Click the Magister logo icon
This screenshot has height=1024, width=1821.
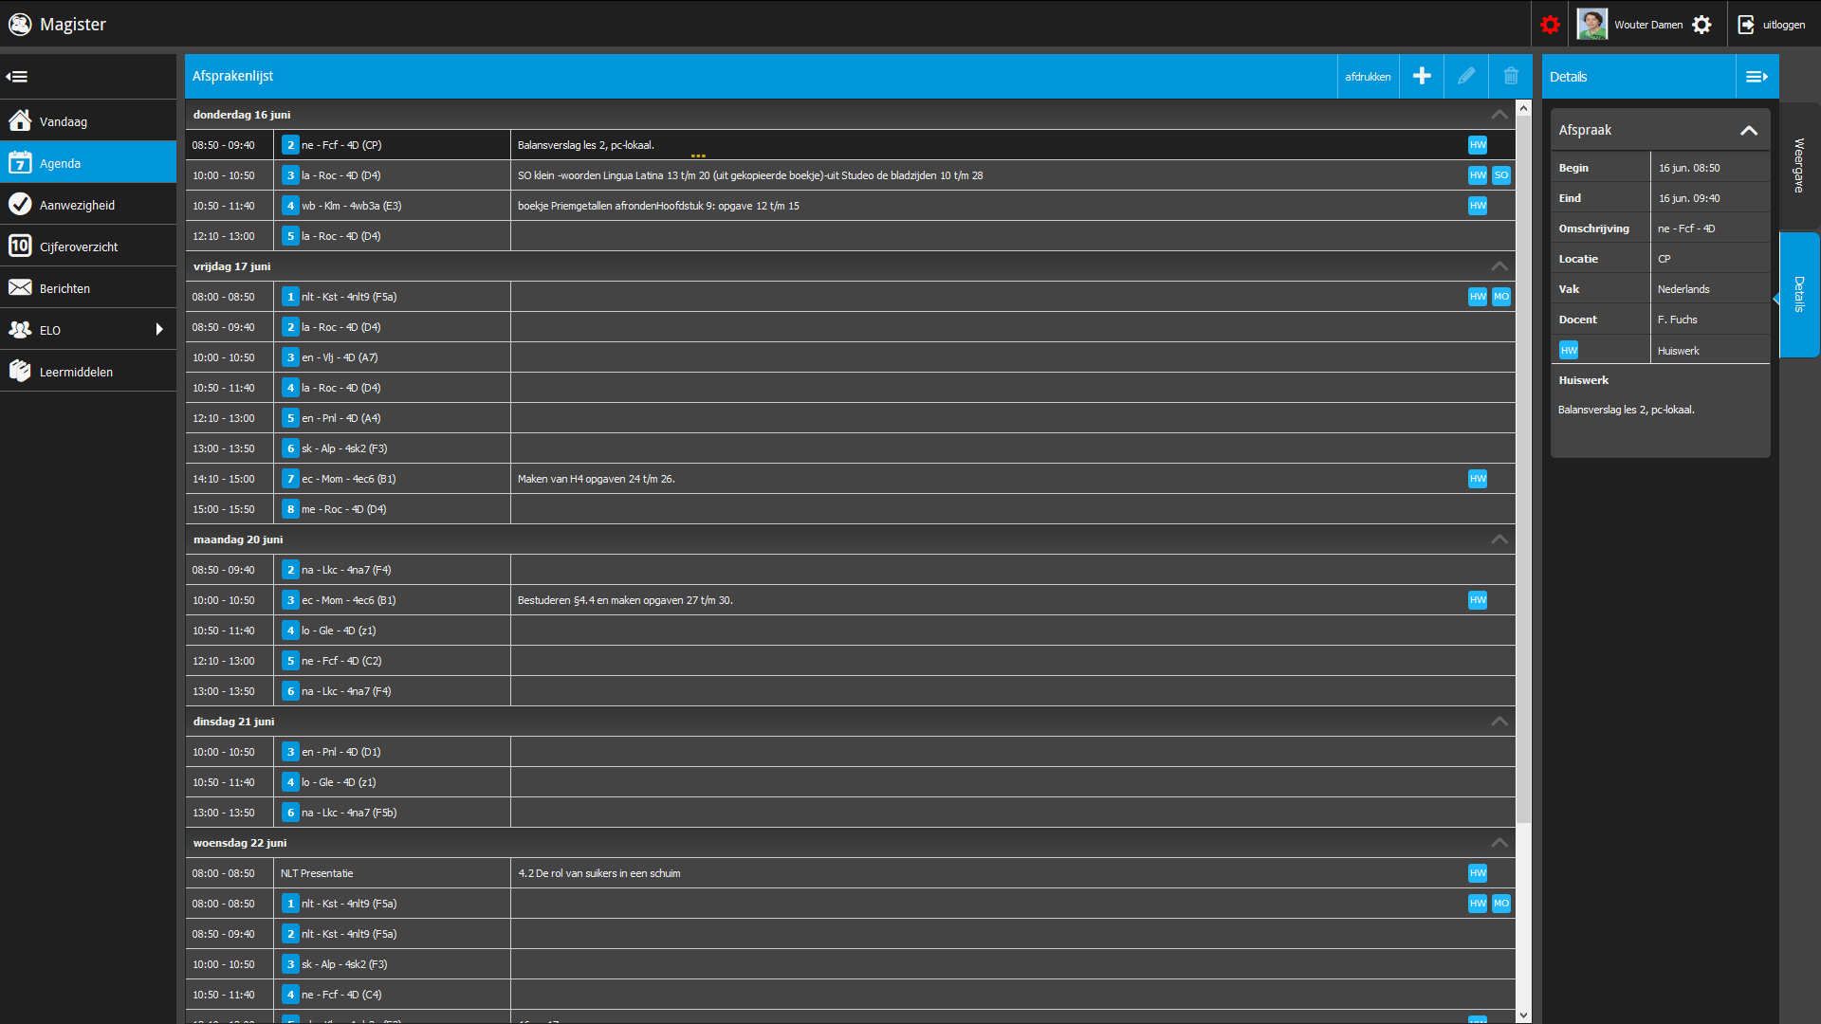[x=20, y=24]
